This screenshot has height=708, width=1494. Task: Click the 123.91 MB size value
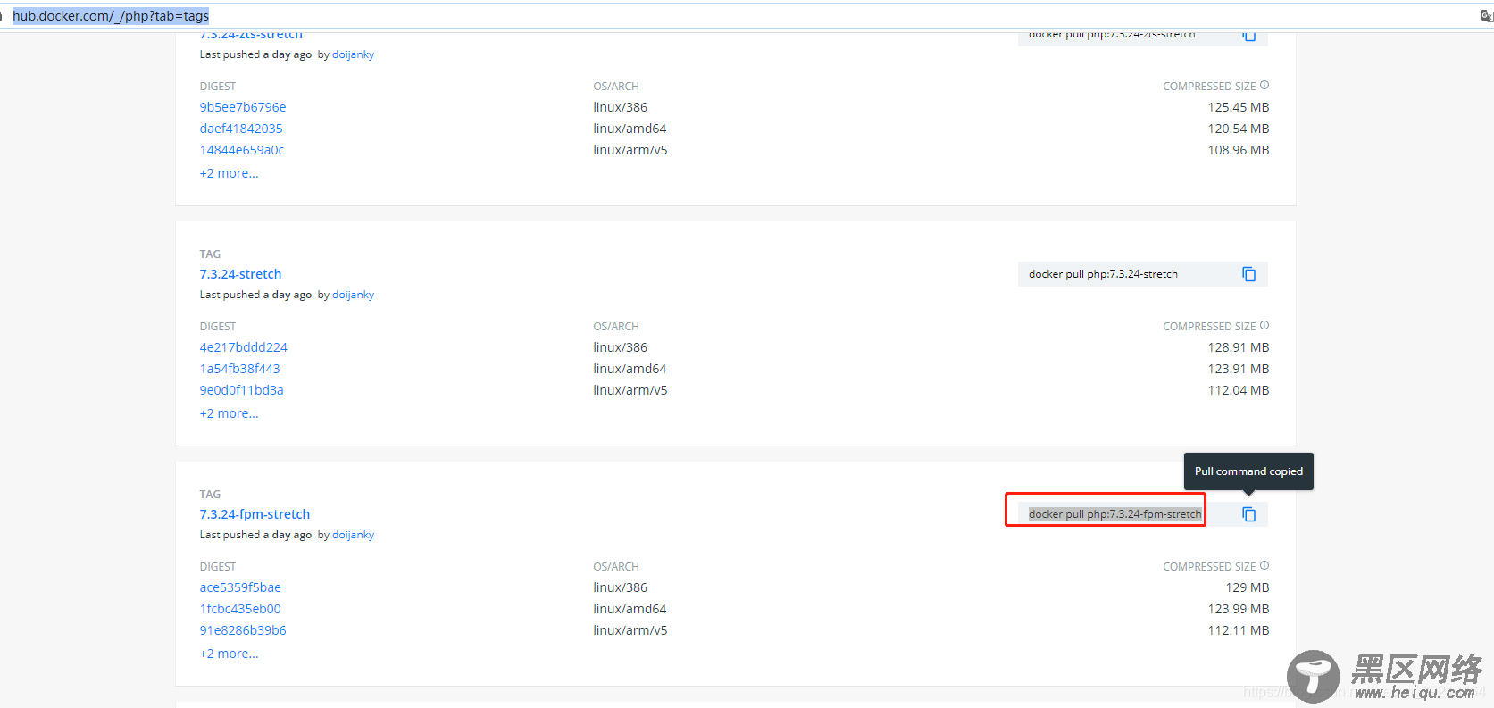pyautogui.click(x=1239, y=369)
